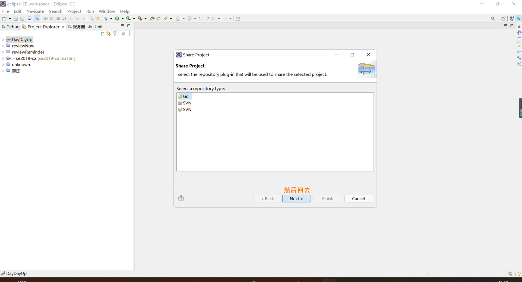Click the Open Task folder icon
The height and width of the screenshot is (282, 522).
pos(159,18)
